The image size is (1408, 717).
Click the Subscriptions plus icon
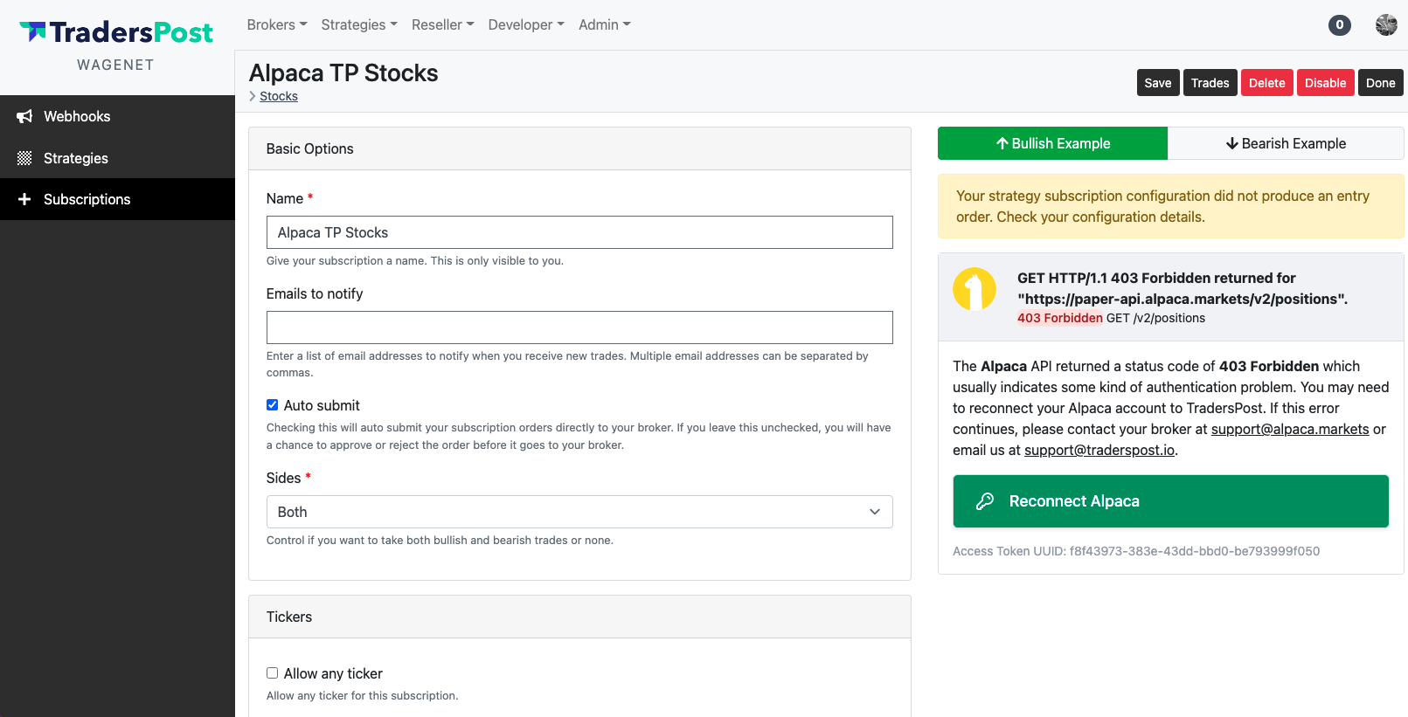coord(24,199)
